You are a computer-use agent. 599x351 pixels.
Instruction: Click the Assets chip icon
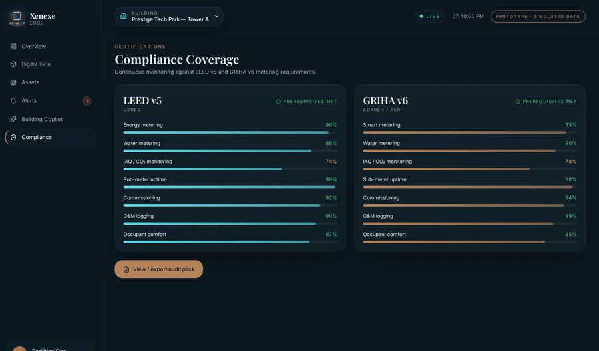tap(13, 82)
